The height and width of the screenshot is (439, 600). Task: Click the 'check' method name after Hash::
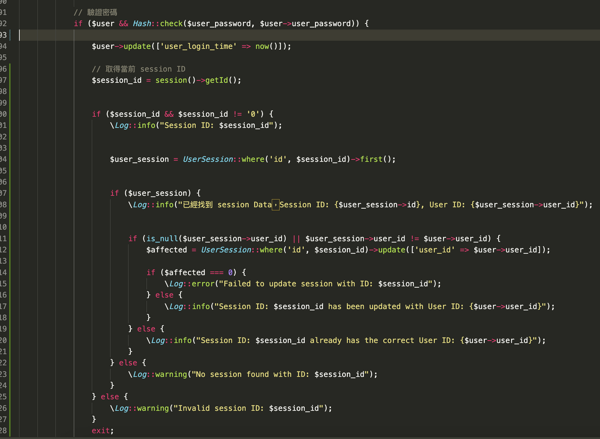pos(172,23)
